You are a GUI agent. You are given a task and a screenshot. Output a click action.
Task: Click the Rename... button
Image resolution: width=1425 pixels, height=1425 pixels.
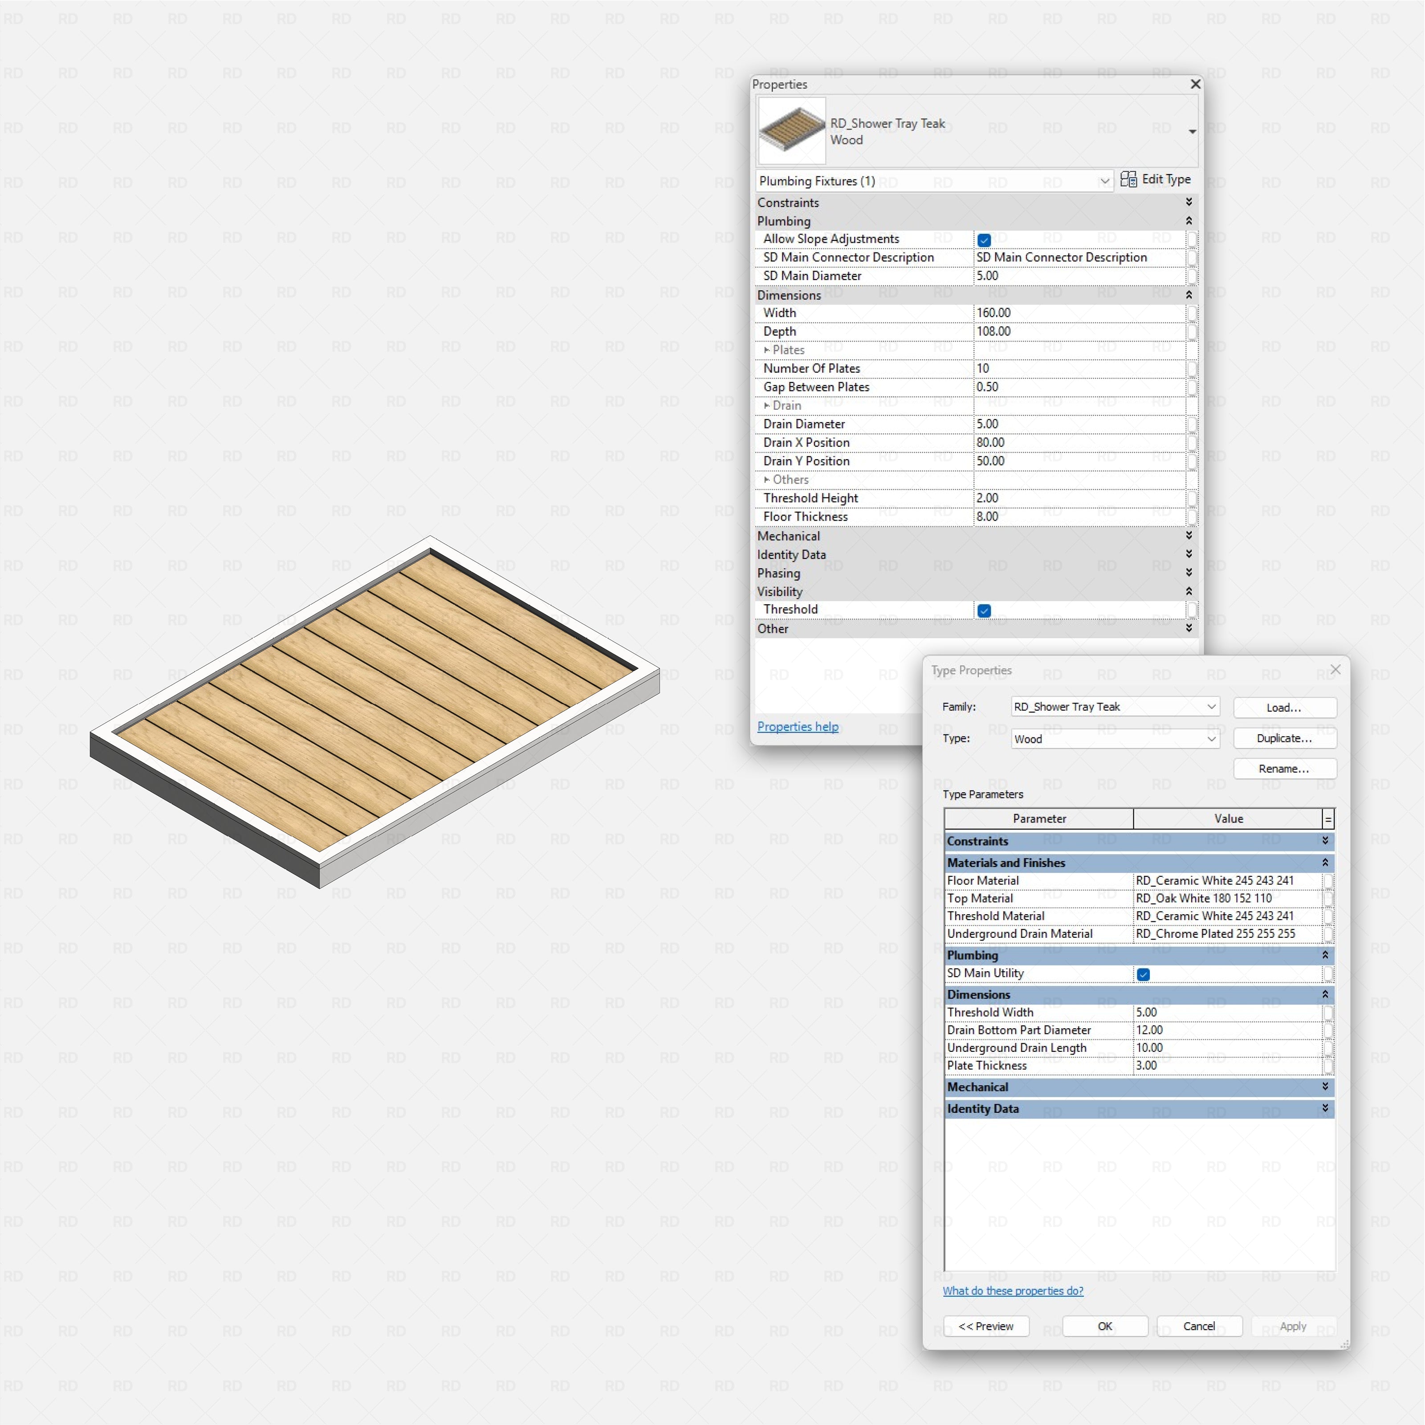[x=1285, y=769]
